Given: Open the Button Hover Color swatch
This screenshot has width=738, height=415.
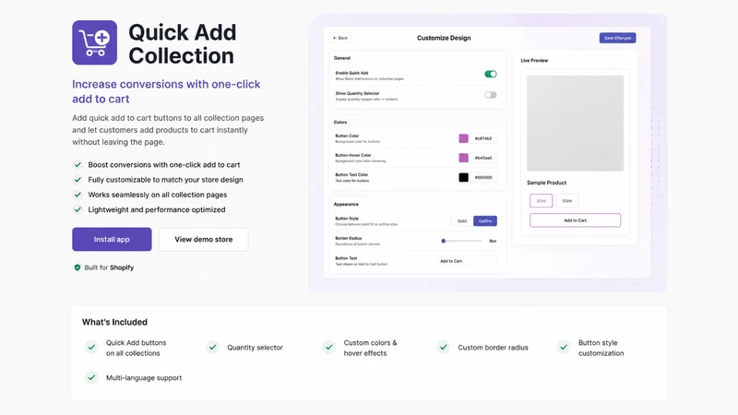Looking at the screenshot, I should (464, 158).
